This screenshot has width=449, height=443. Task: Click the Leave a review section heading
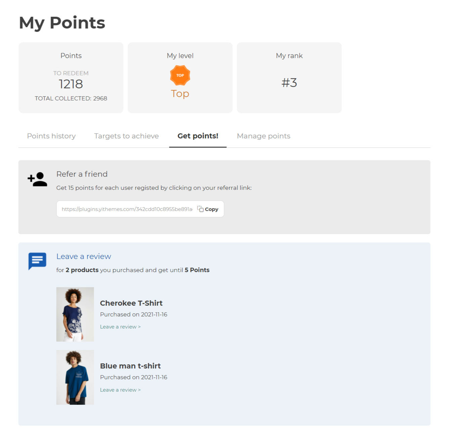coord(84,256)
